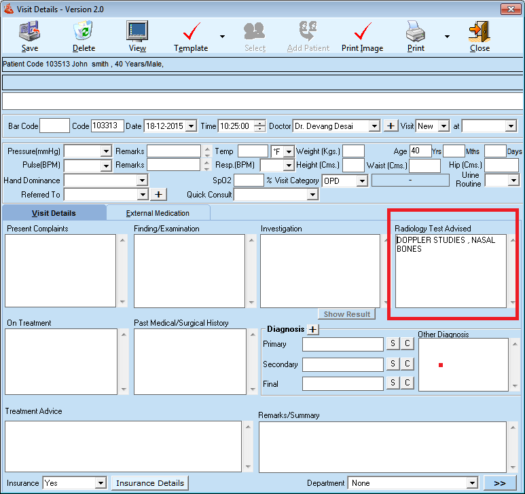The width and height of the screenshot is (525, 494).
Task: Click the Delete recycle bin icon
Action: pyautogui.click(x=84, y=31)
